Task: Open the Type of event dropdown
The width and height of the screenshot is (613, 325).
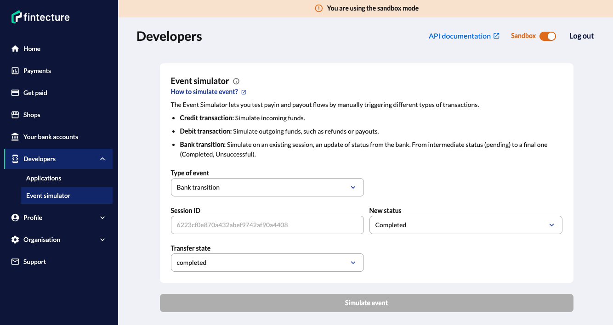Action: (x=267, y=187)
